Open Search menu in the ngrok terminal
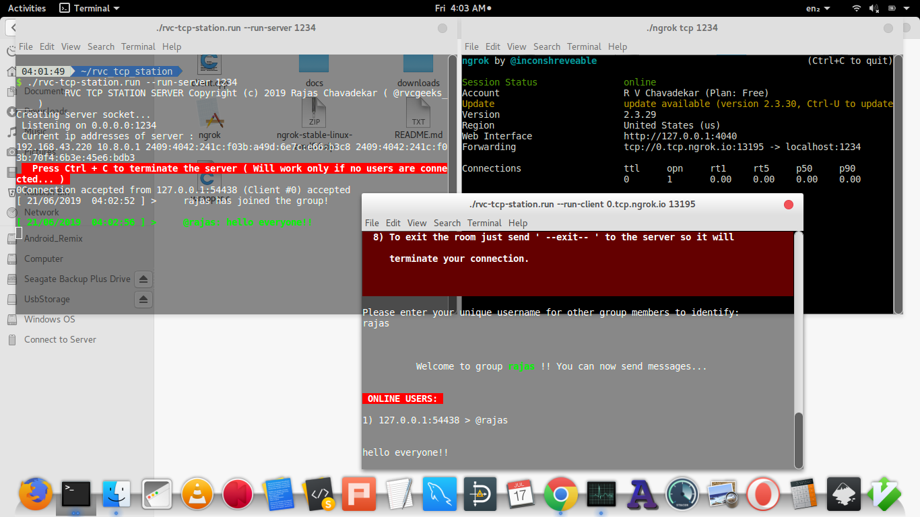This screenshot has width=920, height=517. (x=547, y=46)
